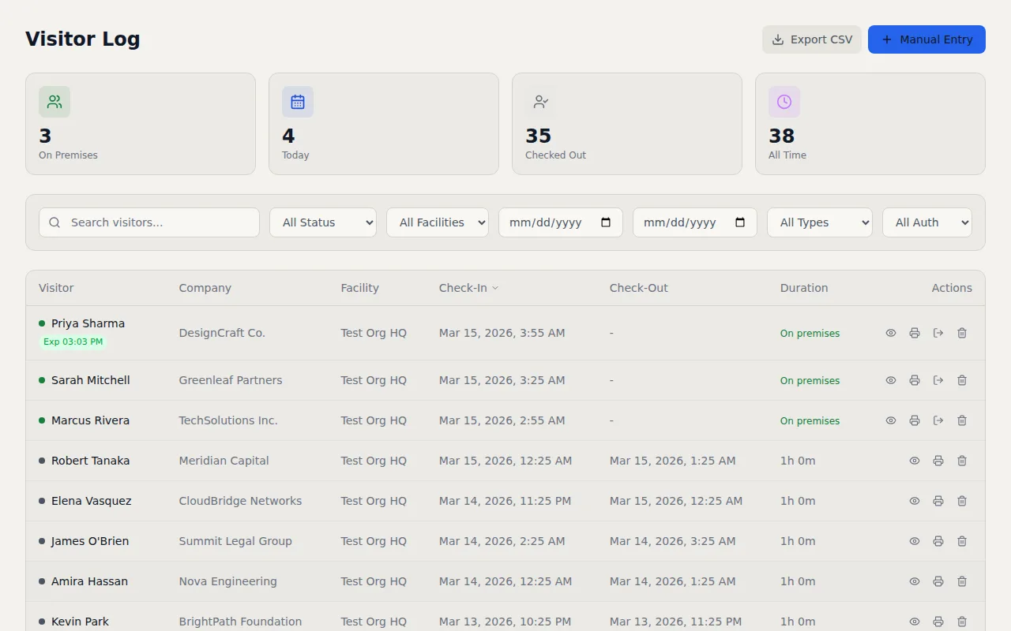Delete Kevin Park's log entry
This screenshot has width=1011, height=631.
pyautogui.click(x=962, y=622)
